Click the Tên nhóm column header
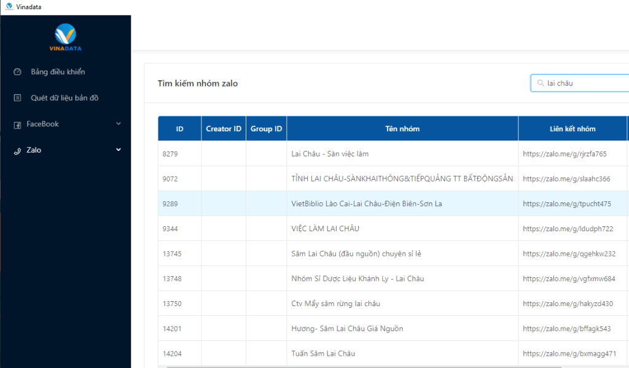This screenshot has width=629, height=368. click(402, 129)
